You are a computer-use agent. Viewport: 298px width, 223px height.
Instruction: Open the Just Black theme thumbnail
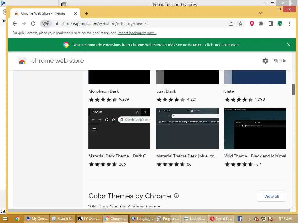click(187, 77)
